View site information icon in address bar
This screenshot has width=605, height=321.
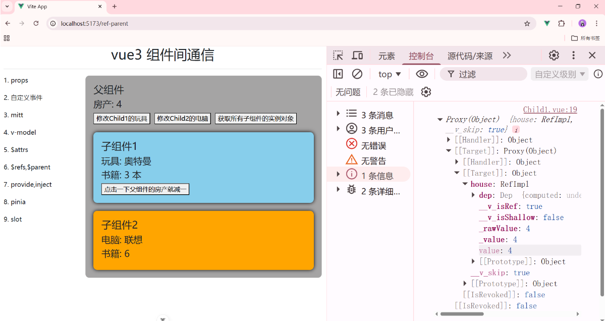coord(53,24)
